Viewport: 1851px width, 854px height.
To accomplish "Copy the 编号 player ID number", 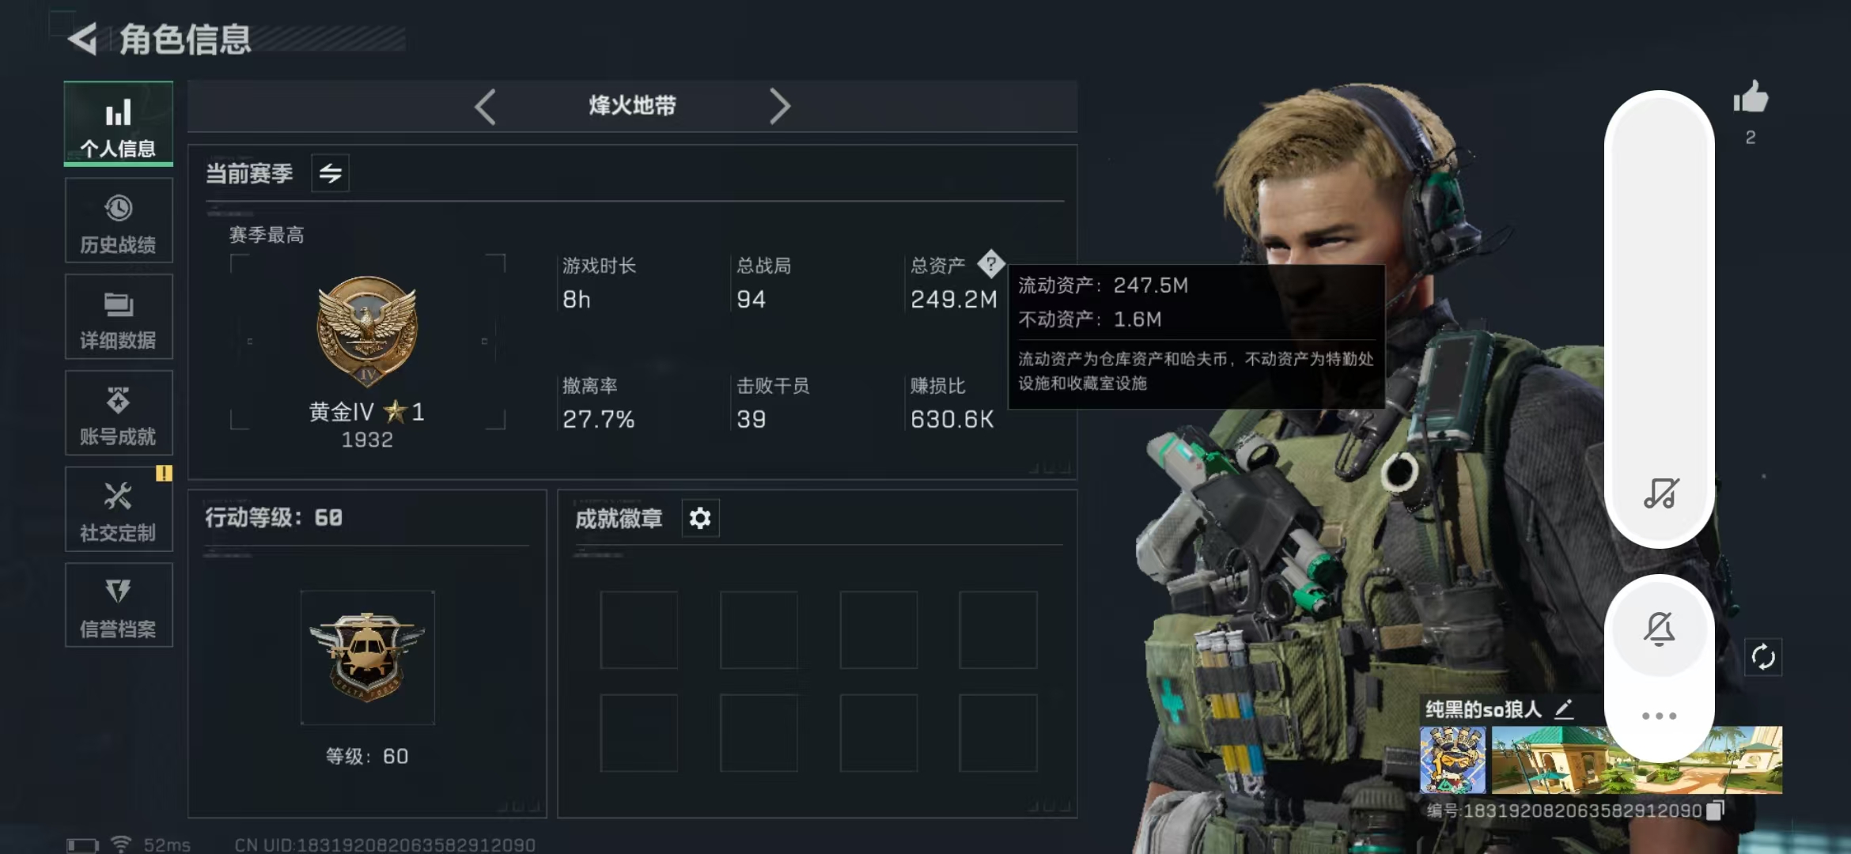I will (x=1715, y=811).
